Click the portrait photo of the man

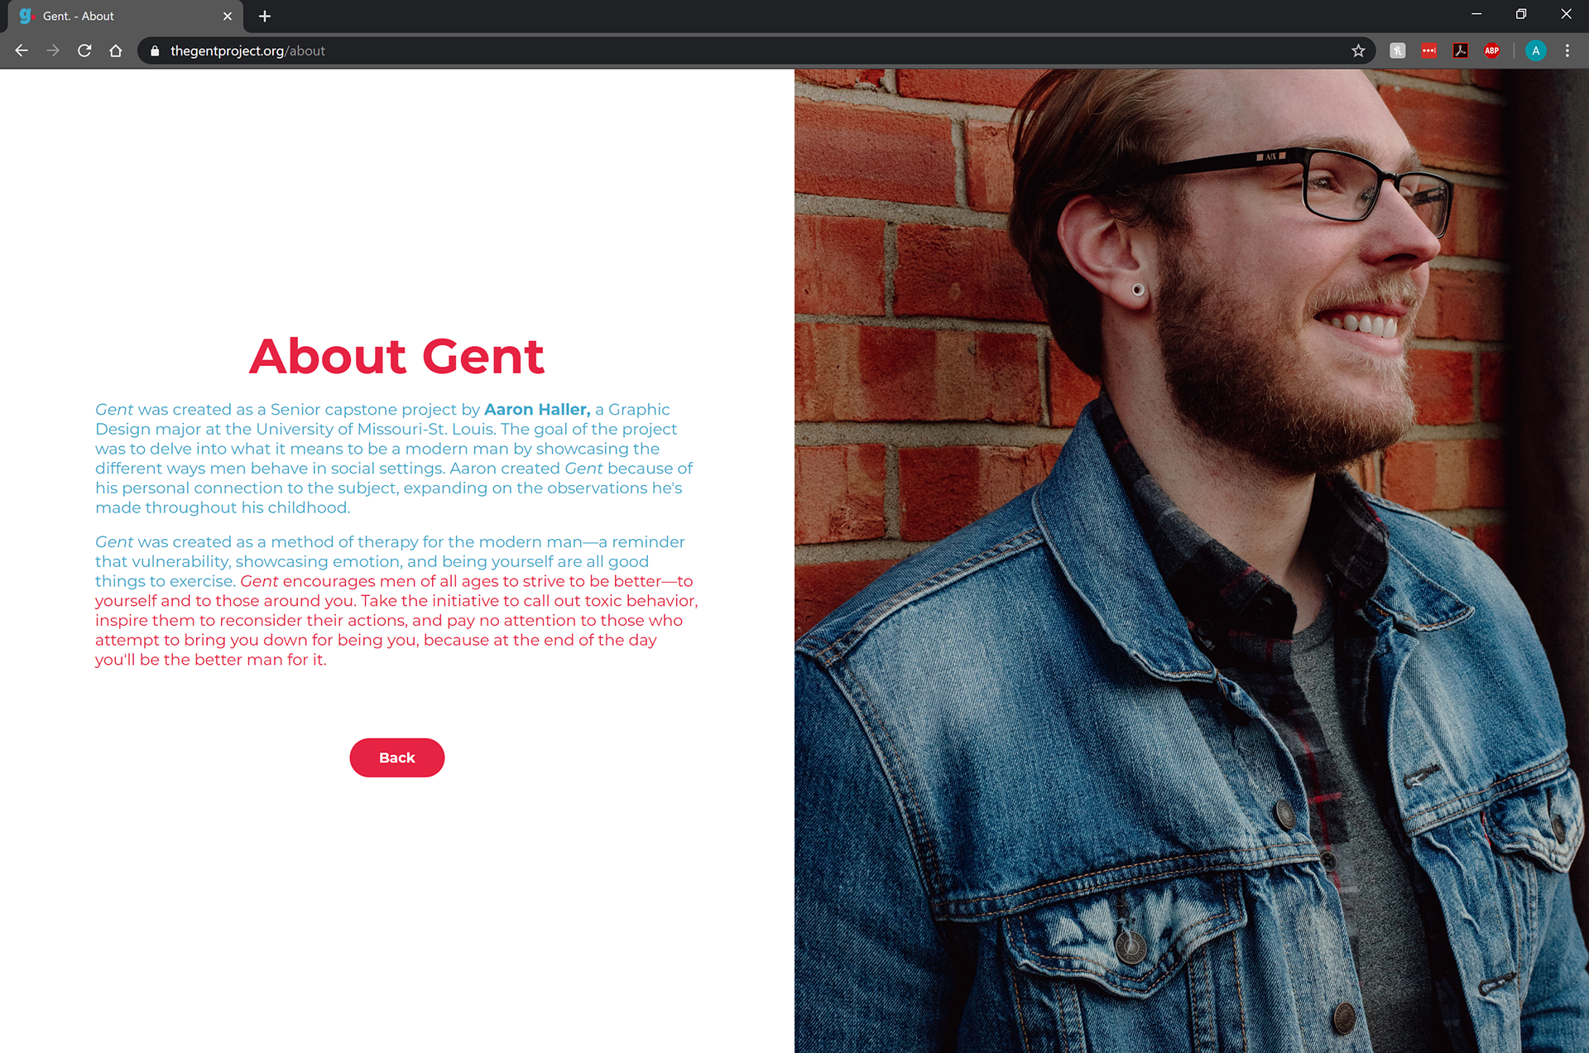1192,560
